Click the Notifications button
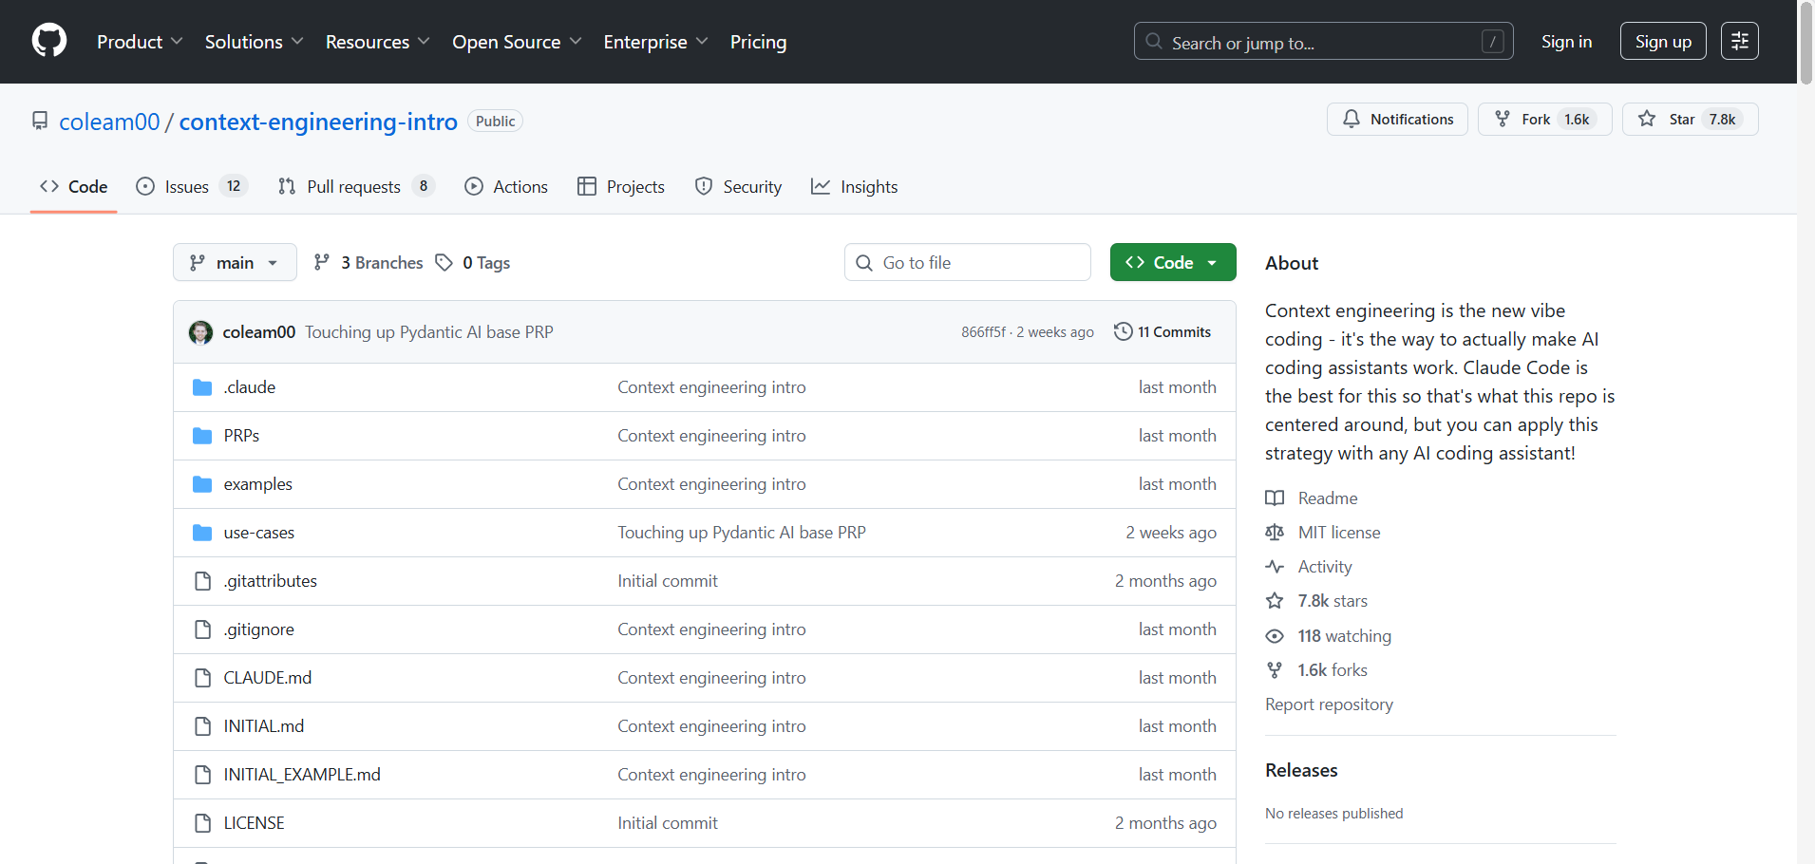The image size is (1815, 864). (x=1397, y=119)
